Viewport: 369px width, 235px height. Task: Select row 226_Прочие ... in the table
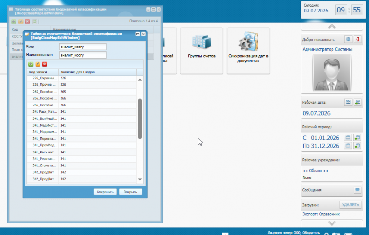(82, 84)
